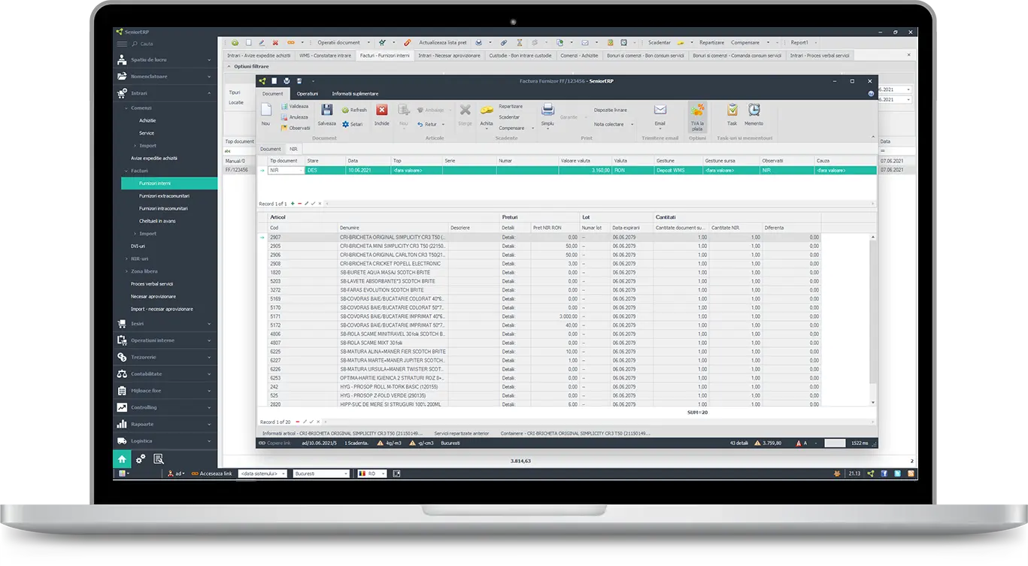Viewport: 1028px width, 566px height.
Task: Click Denumire column header
Action: (392, 228)
